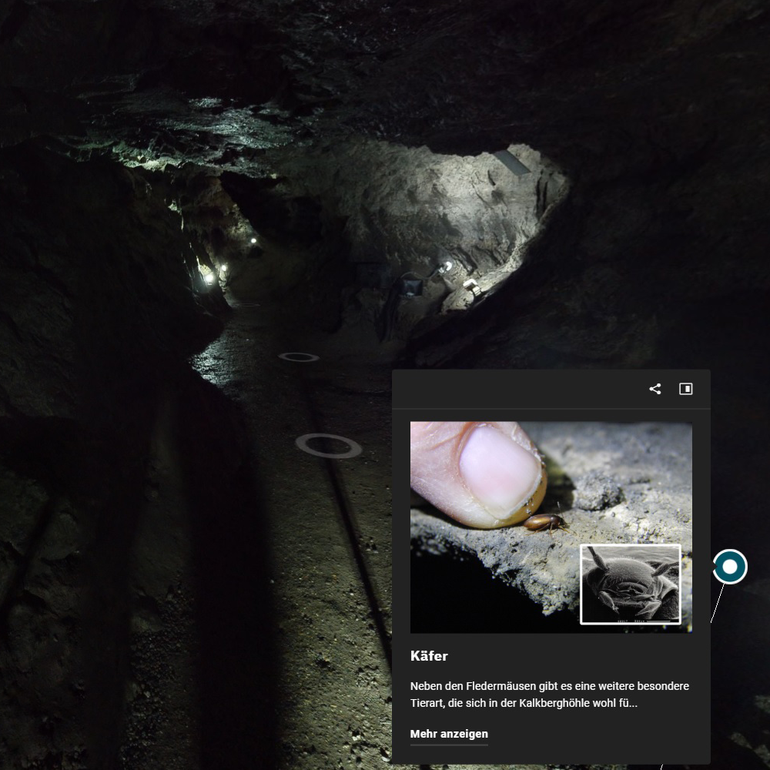Click the thin line below the tag marker
The height and width of the screenshot is (770, 770).
718,603
